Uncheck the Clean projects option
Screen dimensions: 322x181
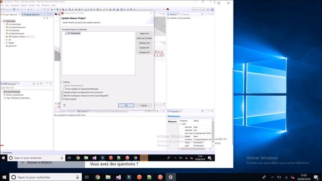click(62, 99)
